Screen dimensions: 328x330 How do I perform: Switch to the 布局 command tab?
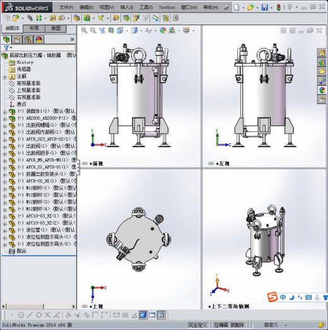tap(34, 28)
